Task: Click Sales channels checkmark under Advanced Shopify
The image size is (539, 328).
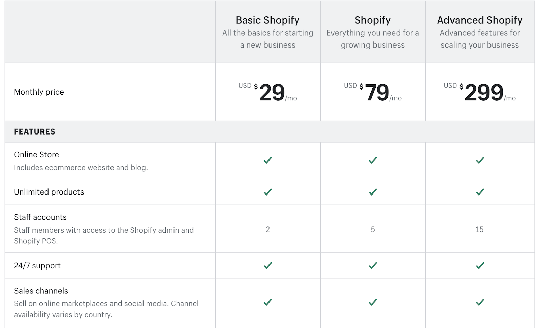Action: point(480,302)
